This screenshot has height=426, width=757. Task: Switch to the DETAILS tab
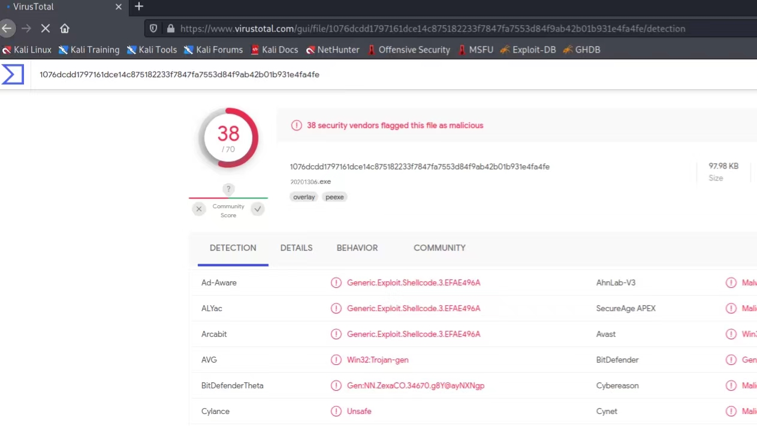click(x=297, y=248)
